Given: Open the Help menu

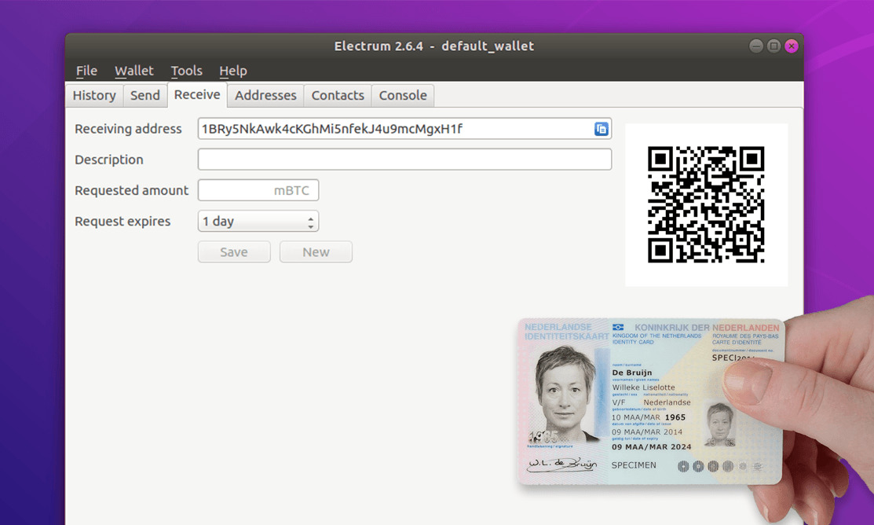Looking at the screenshot, I should pos(233,71).
